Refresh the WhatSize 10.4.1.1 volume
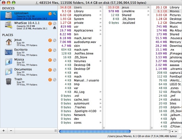 [50, 24]
